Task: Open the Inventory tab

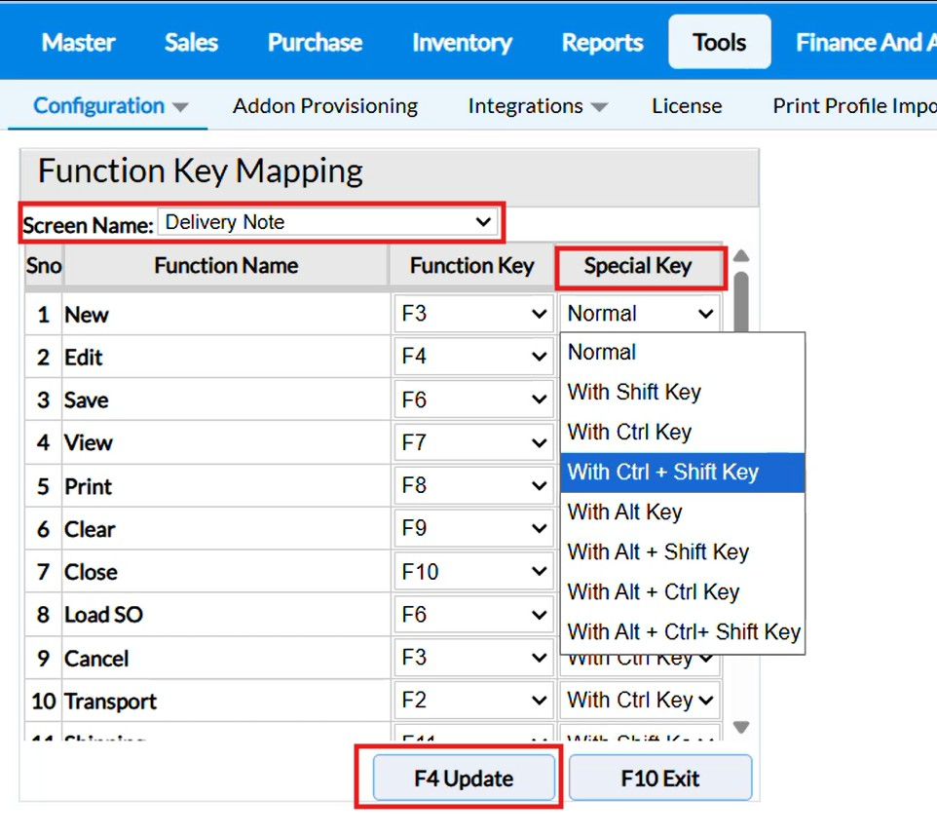Action: tap(462, 43)
